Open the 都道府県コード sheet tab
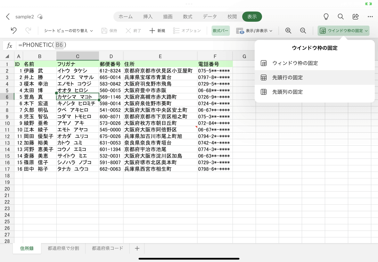The width and height of the screenshot is (378, 262). point(108,248)
